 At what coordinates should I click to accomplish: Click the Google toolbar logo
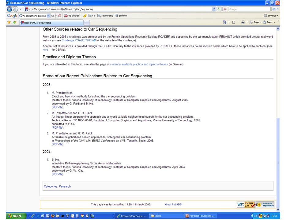click(12, 16)
